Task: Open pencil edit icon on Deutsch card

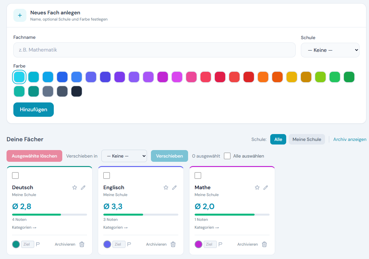Action: [x=83, y=188]
